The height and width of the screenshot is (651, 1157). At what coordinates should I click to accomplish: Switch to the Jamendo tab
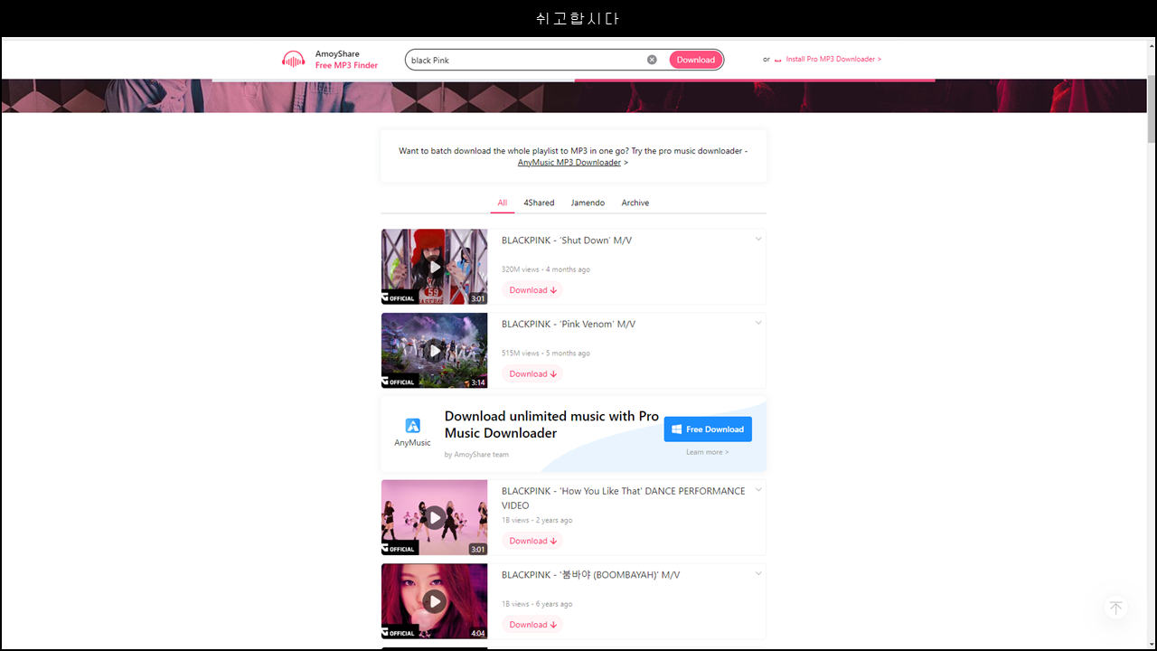[x=588, y=203]
